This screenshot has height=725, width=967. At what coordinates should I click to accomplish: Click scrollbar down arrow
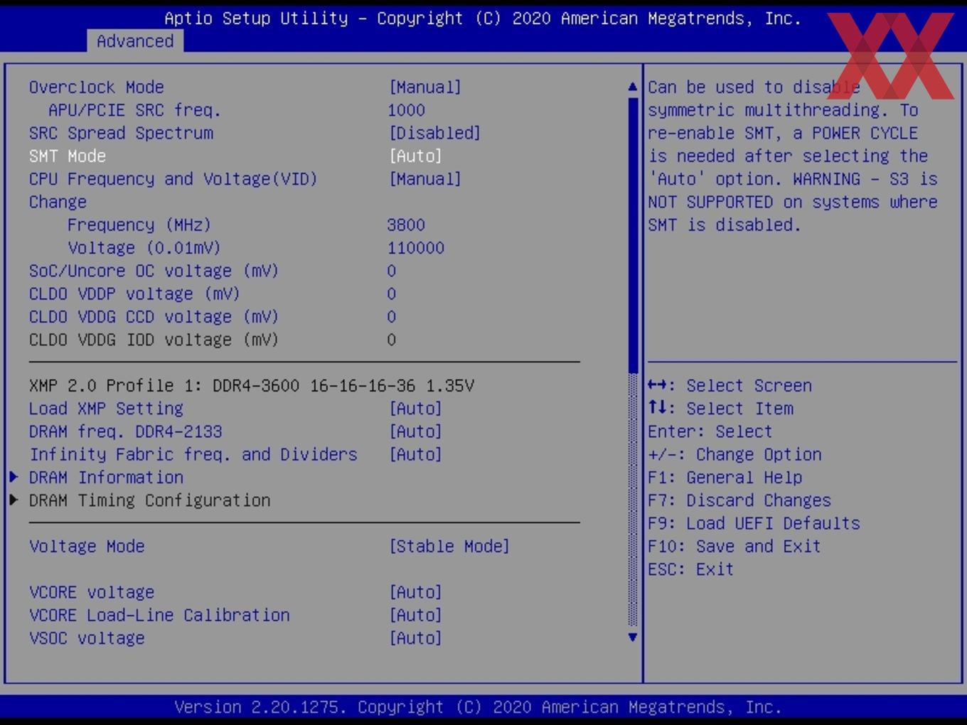pos(633,638)
